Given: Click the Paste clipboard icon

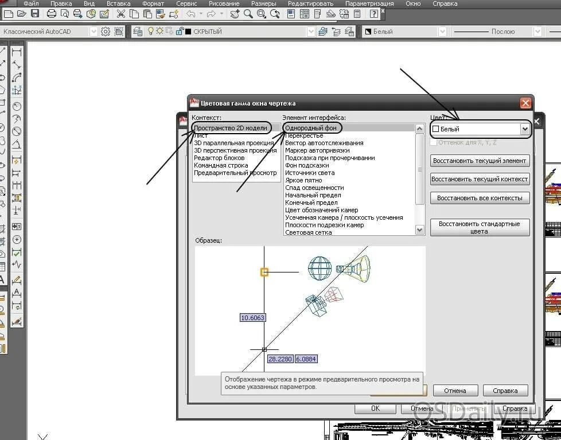Looking at the screenshot, I should click(147, 14).
